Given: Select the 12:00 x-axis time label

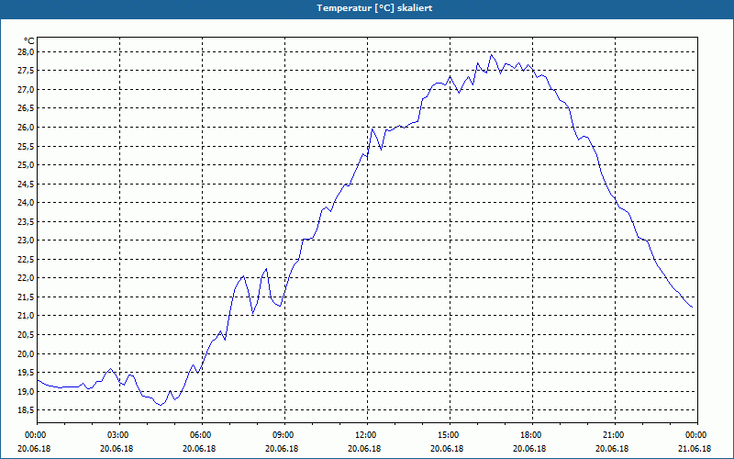Looking at the screenshot, I should (367, 435).
